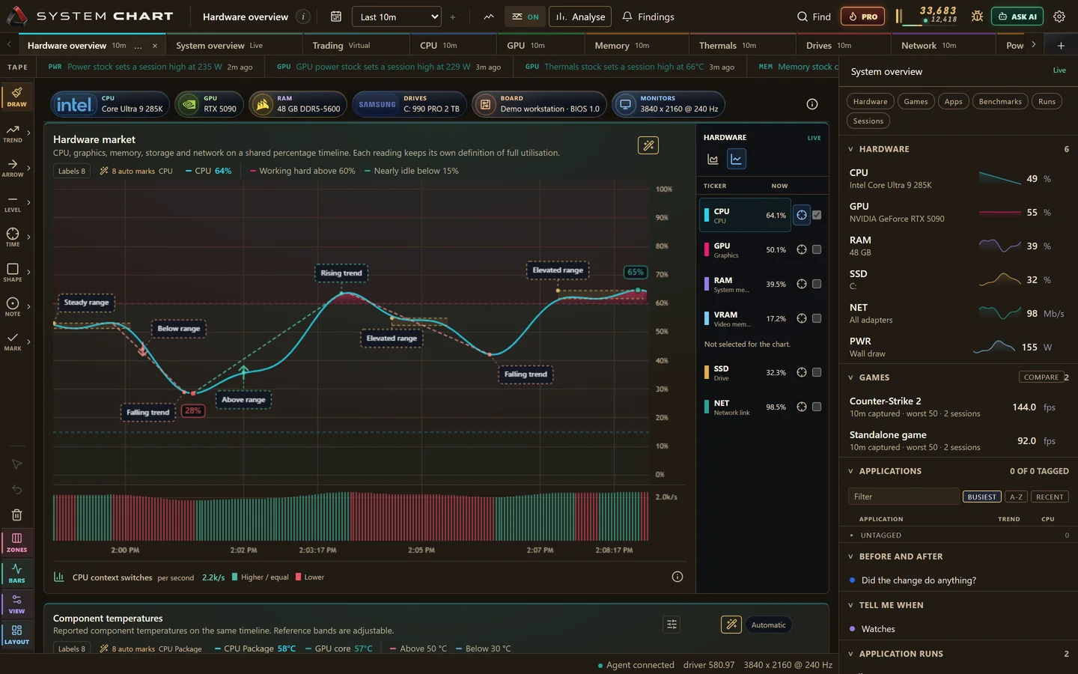Click the auto-marks wand icon on Hardware market

[x=648, y=145]
